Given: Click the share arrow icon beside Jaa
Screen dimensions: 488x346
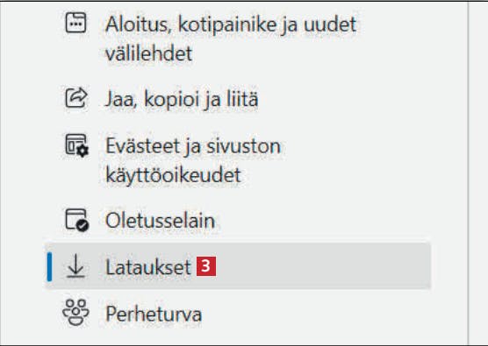Looking at the screenshot, I should click(x=76, y=97).
